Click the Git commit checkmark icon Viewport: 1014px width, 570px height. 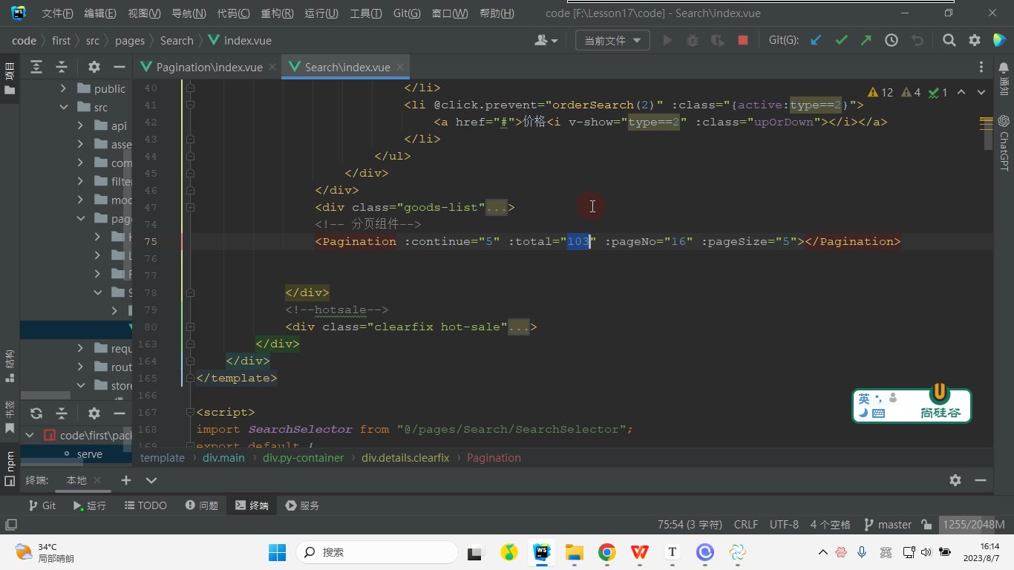(x=841, y=41)
